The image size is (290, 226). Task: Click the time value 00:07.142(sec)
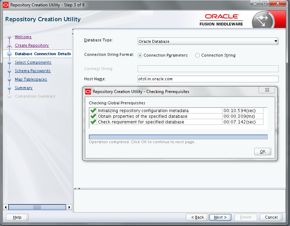click(x=239, y=122)
